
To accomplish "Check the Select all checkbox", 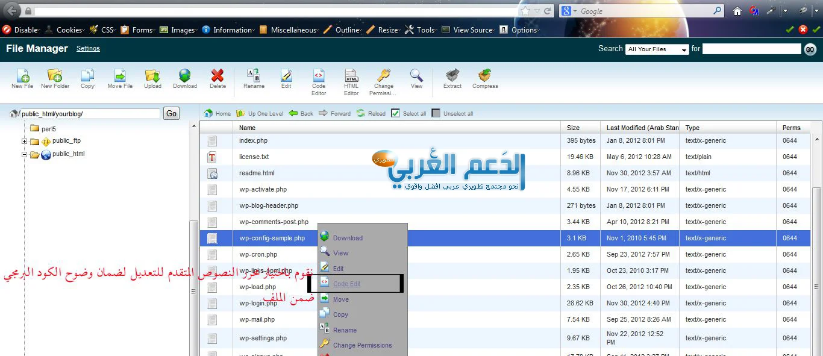I will pyautogui.click(x=395, y=113).
